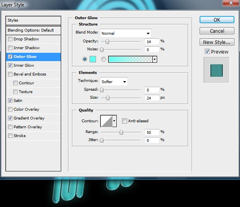The image size is (240, 207).
Task: Enable the Stroke checkbox
Action: [x=10, y=135]
